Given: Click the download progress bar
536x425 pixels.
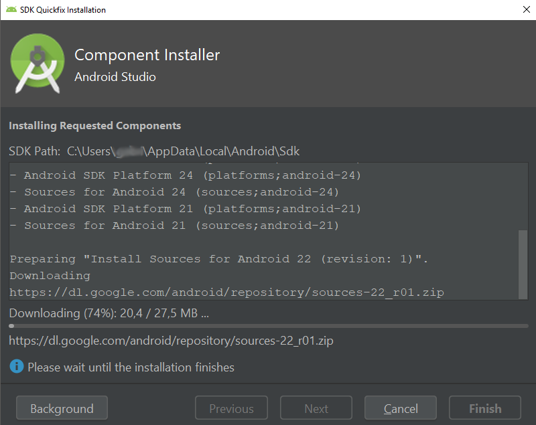Looking at the screenshot, I should (268, 325).
